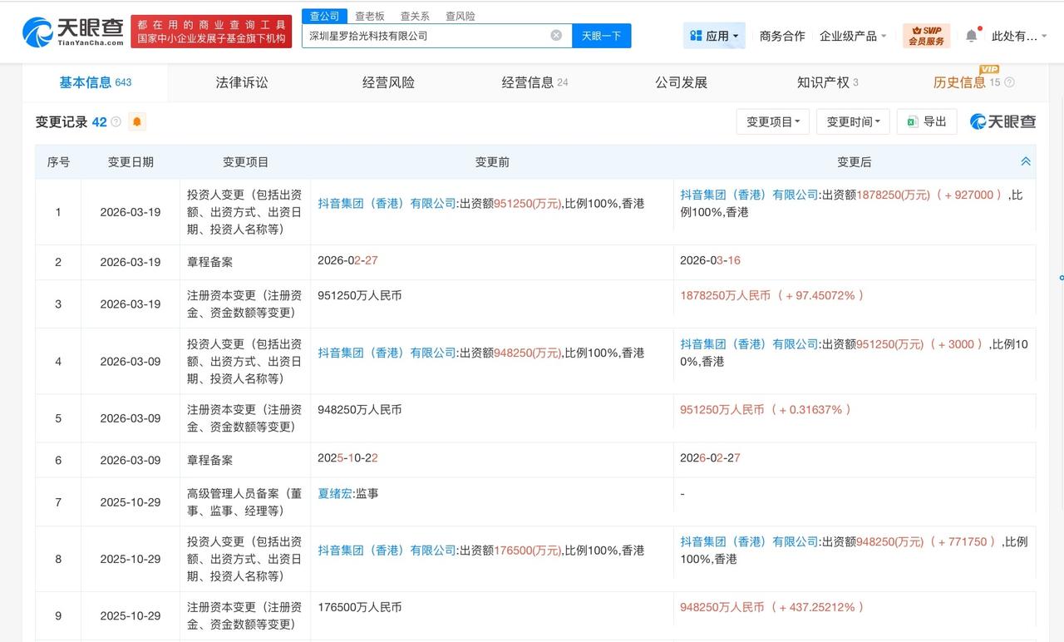Open the 夏绪宏 supervisor profile link
This screenshot has height=642, width=1064.
(334, 492)
